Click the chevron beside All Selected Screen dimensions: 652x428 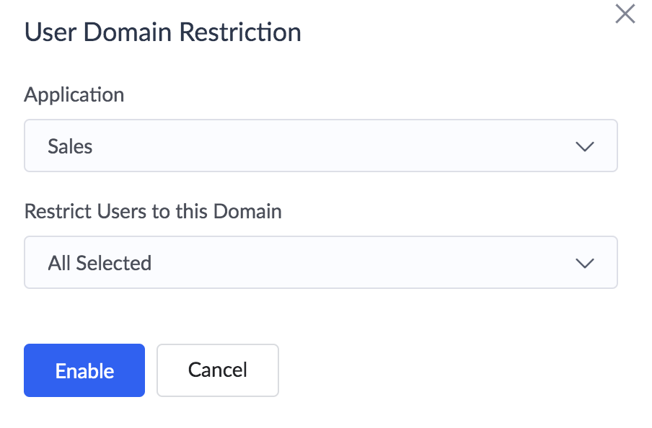[585, 263]
